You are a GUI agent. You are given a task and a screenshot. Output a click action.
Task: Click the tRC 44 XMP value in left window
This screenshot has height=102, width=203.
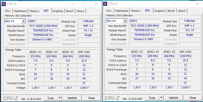(x=84, y=79)
